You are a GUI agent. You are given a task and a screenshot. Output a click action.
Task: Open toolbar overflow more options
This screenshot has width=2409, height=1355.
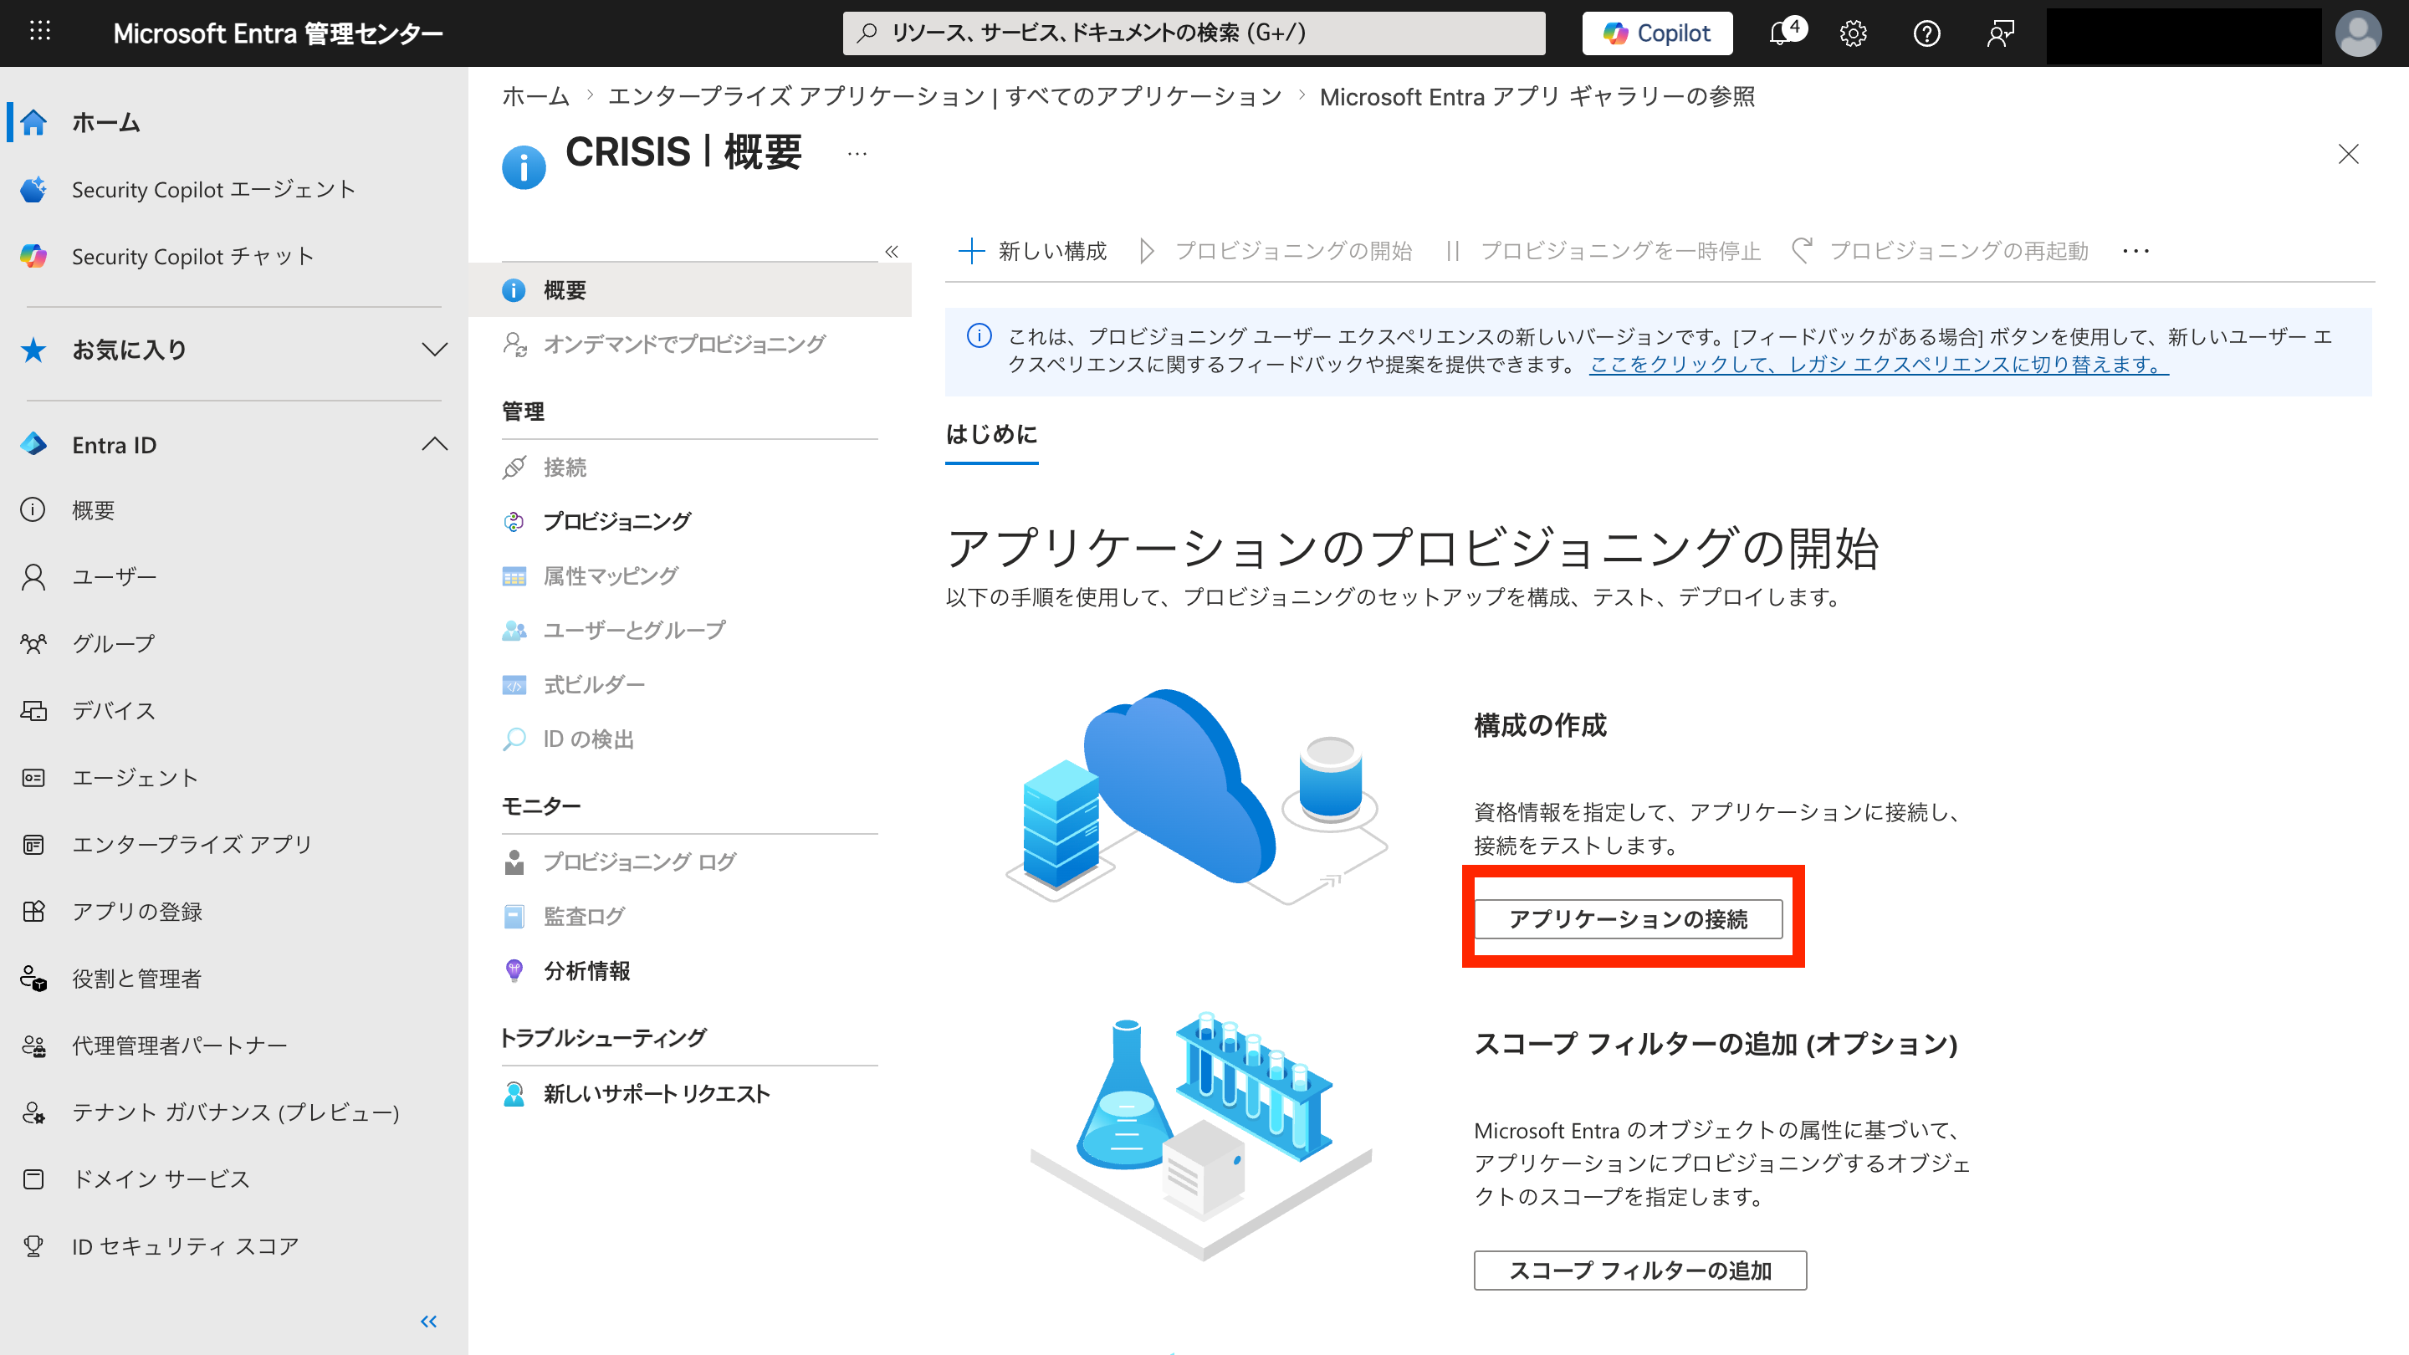point(2136,251)
